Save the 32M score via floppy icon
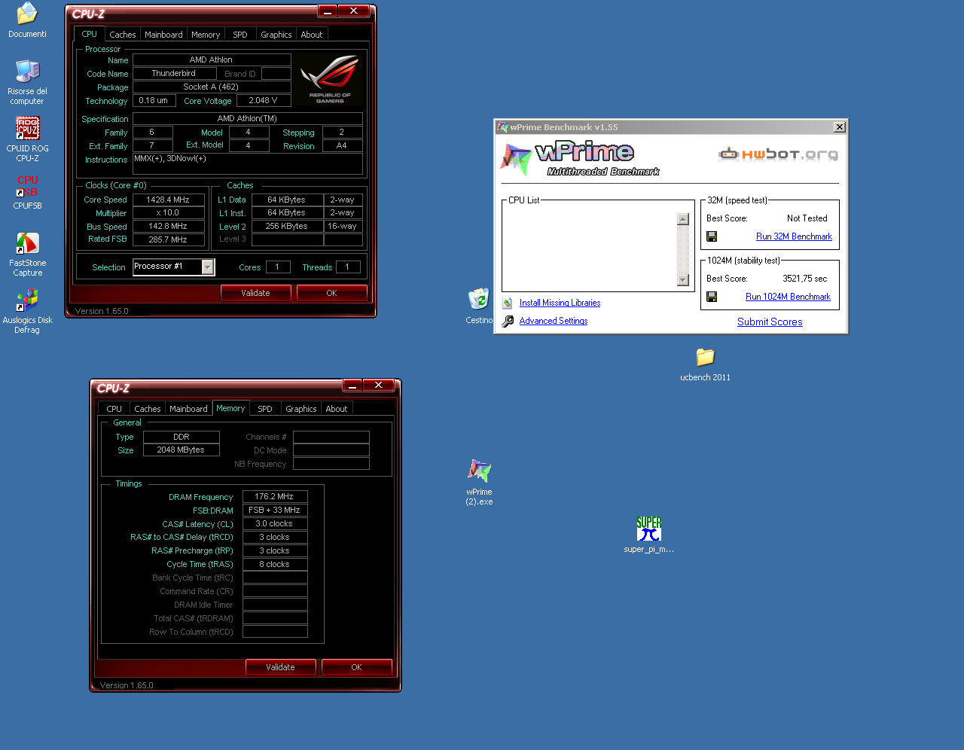964x750 pixels. [712, 236]
